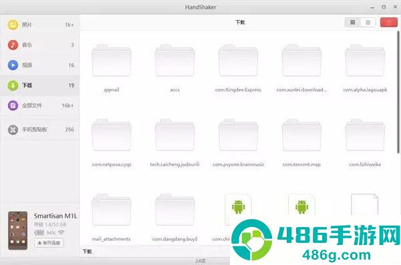This screenshot has height=265, width=401.
Task: Switch to grid view
Action: click(353, 23)
